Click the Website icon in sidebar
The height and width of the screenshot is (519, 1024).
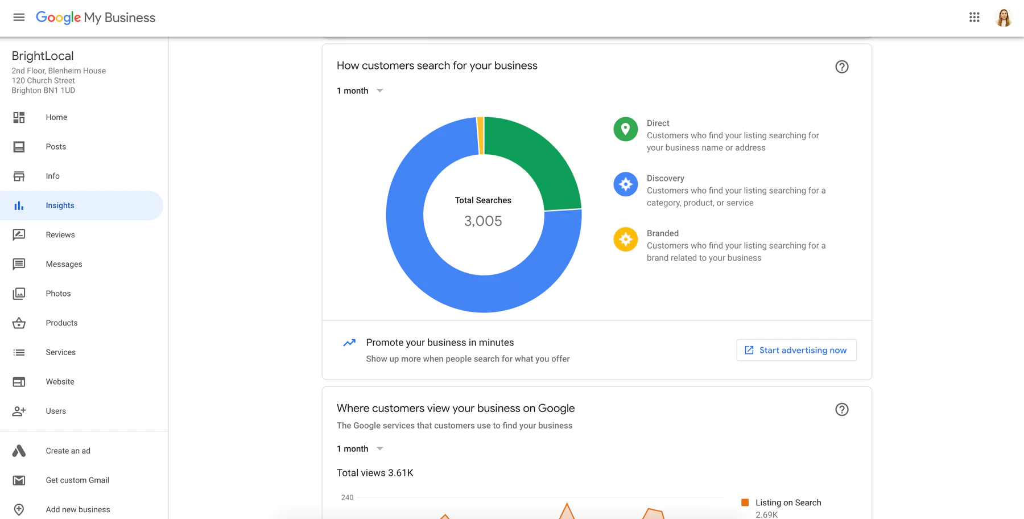pos(19,382)
